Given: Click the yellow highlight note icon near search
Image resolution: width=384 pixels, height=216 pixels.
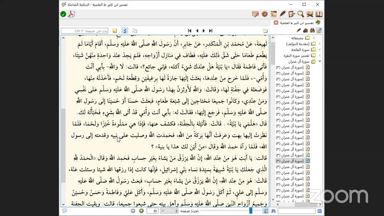Looking at the screenshot, I should point(115,31).
